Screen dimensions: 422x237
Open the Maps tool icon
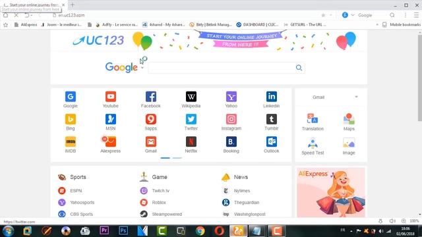[349, 118]
